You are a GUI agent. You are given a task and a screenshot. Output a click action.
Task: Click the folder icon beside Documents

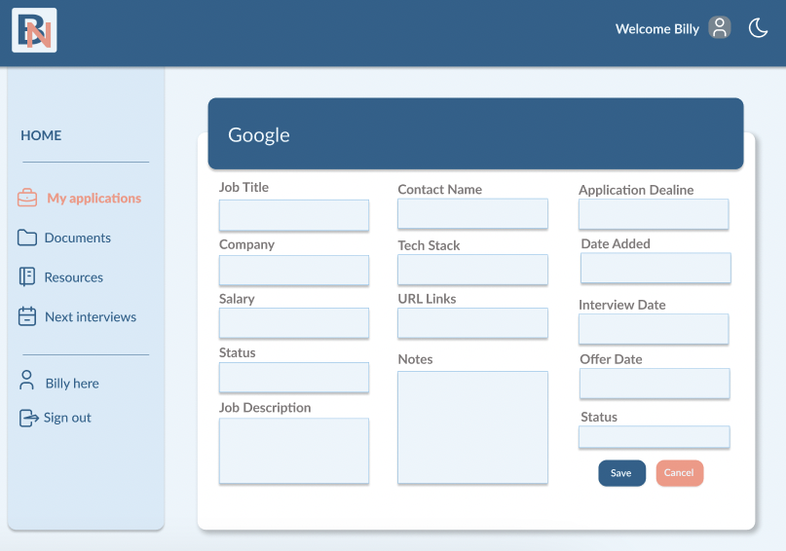(27, 238)
